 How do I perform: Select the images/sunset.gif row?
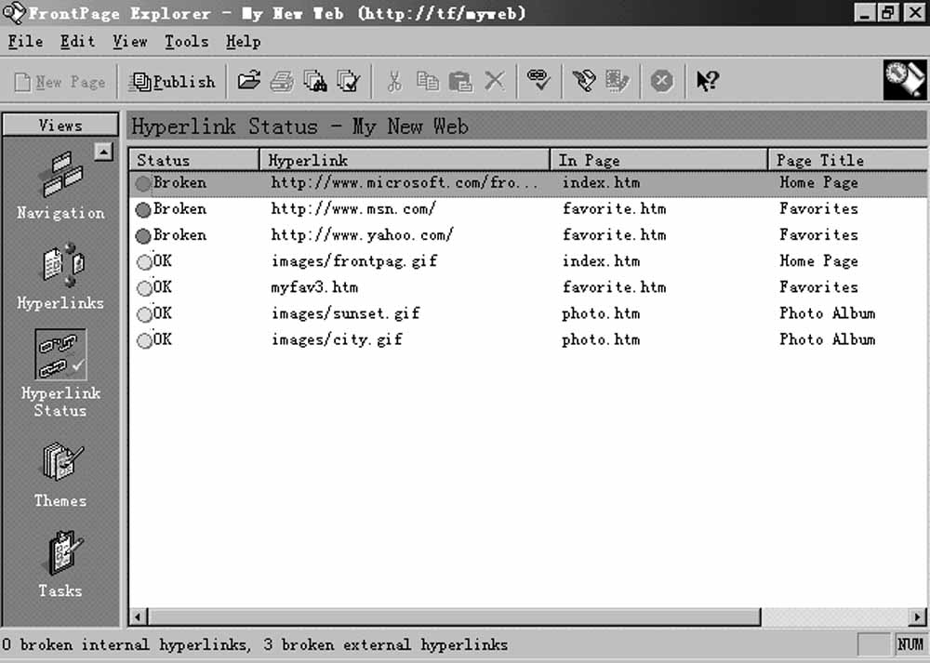click(x=528, y=313)
